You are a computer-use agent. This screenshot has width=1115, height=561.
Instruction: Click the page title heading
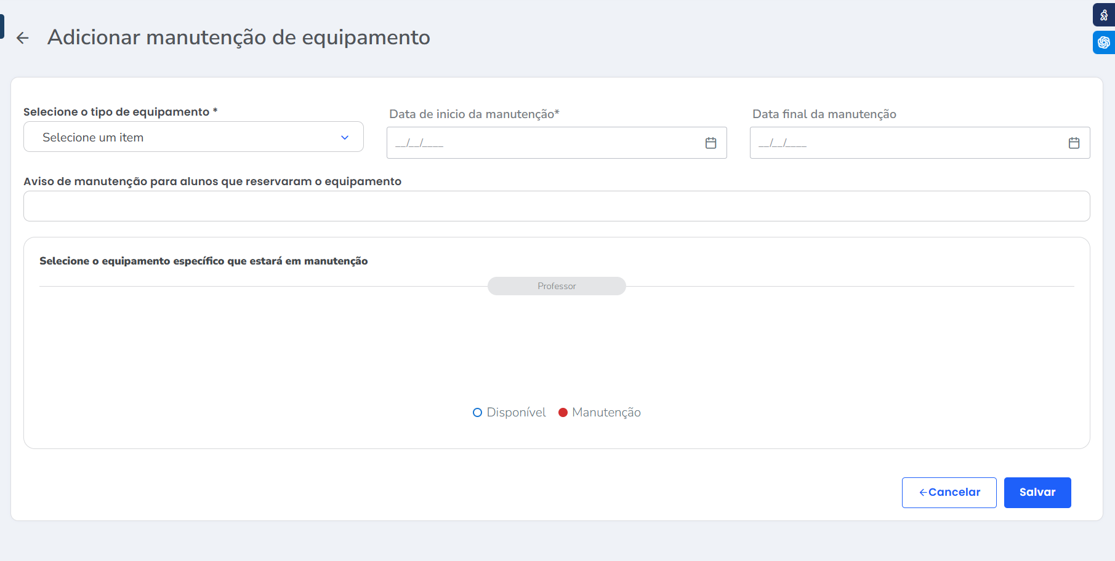238,38
